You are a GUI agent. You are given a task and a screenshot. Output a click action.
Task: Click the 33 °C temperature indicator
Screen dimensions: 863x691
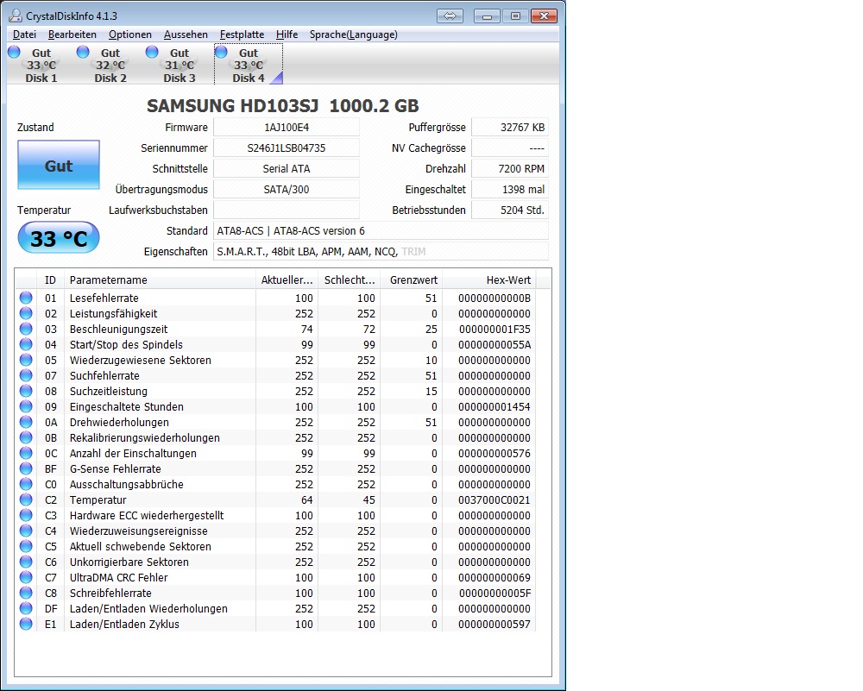click(x=59, y=238)
